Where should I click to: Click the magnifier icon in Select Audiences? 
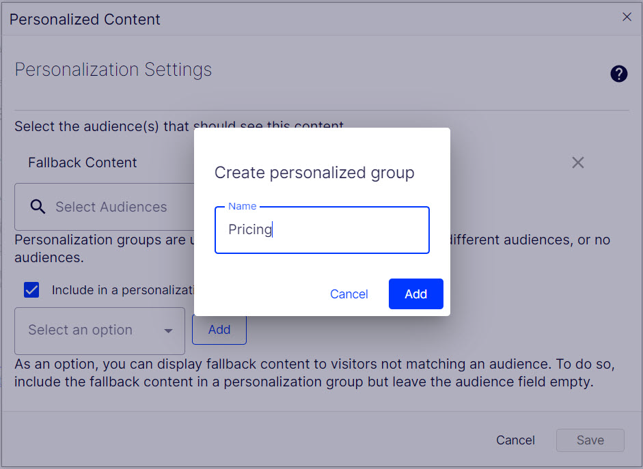(x=38, y=206)
